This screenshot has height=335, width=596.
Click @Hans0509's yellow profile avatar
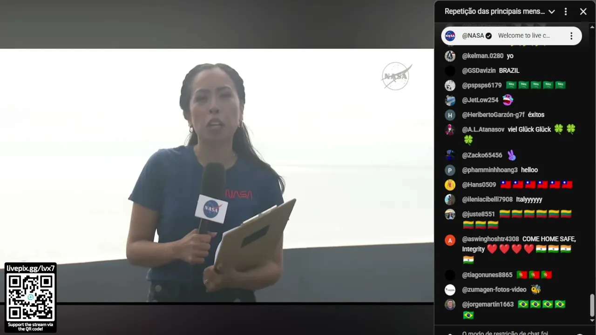pyautogui.click(x=450, y=185)
